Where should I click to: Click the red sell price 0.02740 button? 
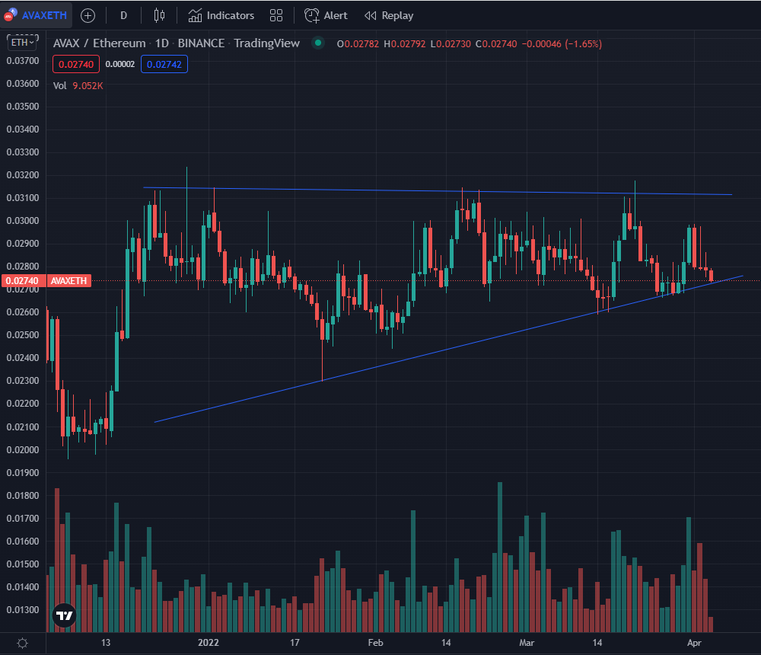(75, 65)
